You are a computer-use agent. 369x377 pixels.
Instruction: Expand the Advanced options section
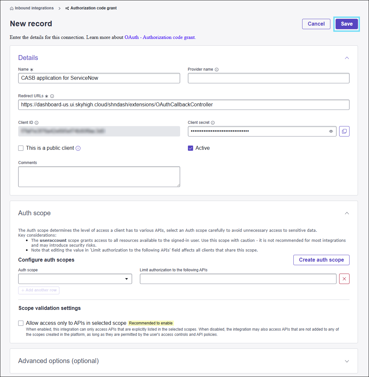[x=347, y=361]
